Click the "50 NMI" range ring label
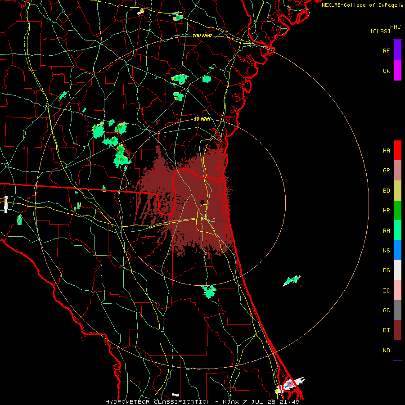Screen dimensions: 405x405 coord(202,119)
